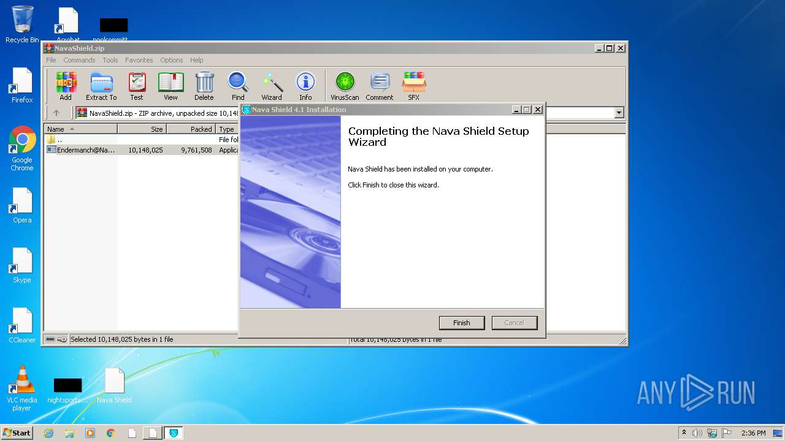Open VLC media player desktop icon
This screenshot has height=441, width=785.
tap(22, 388)
